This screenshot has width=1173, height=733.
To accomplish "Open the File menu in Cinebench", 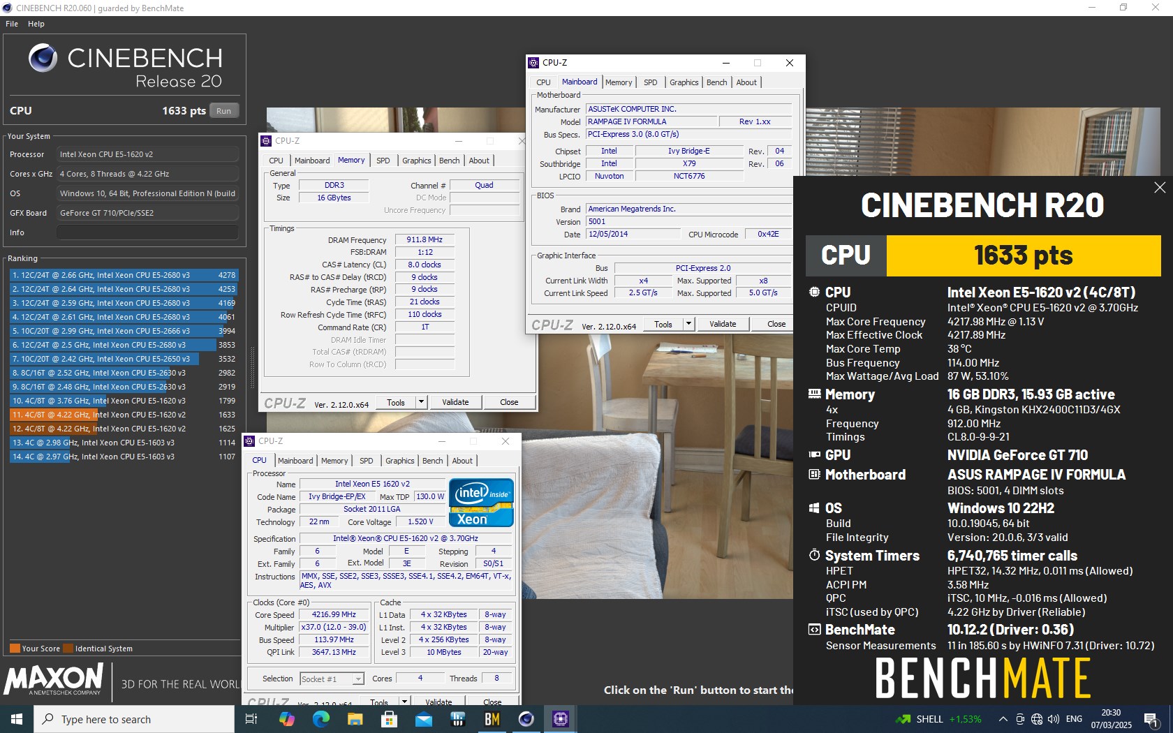I will [x=12, y=24].
